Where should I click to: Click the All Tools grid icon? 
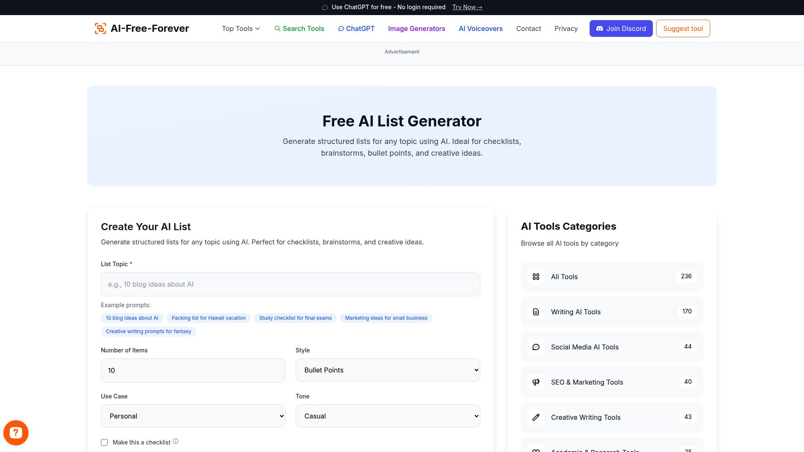point(536,277)
